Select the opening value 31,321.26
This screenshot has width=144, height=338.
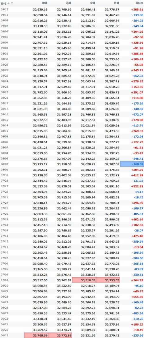[x=40, y=103]
